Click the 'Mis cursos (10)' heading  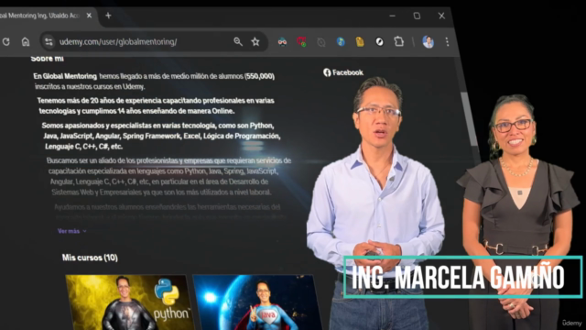[x=90, y=258]
